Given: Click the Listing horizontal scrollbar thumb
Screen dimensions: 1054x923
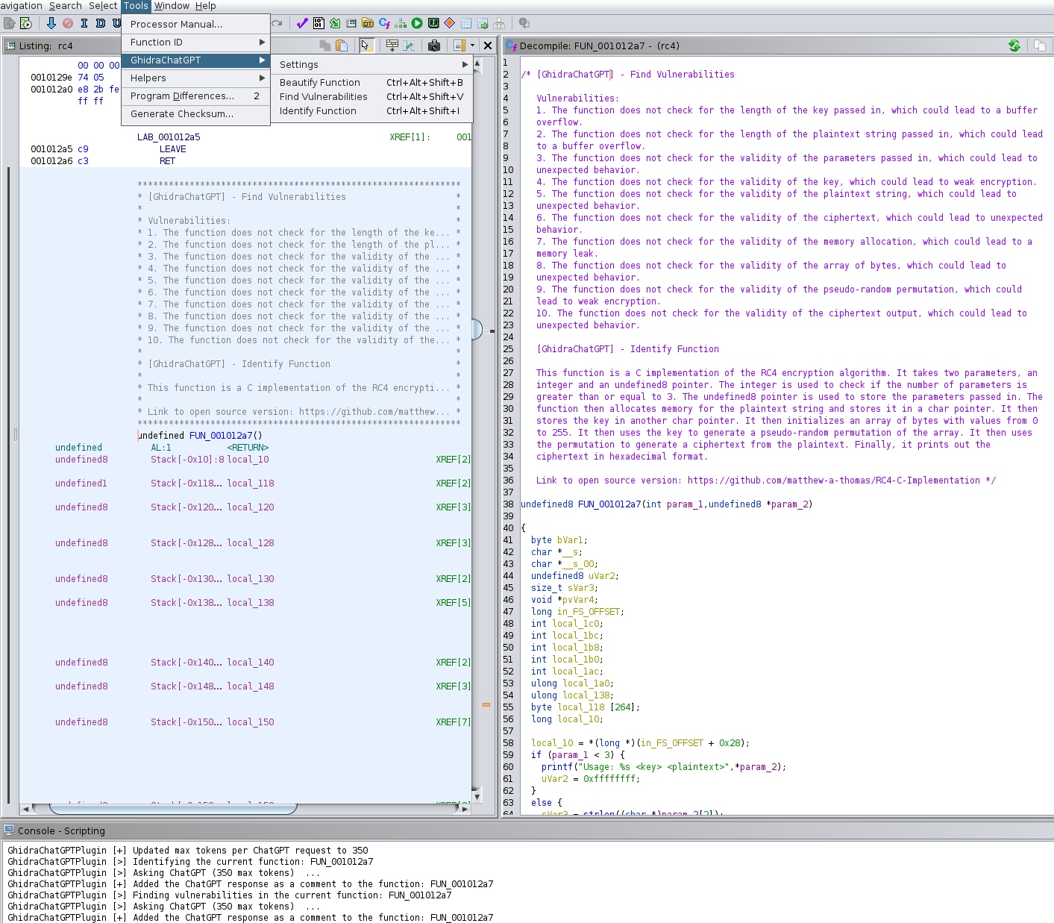Looking at the screenshot, I should pyautogui.click(x=173, y=808).
